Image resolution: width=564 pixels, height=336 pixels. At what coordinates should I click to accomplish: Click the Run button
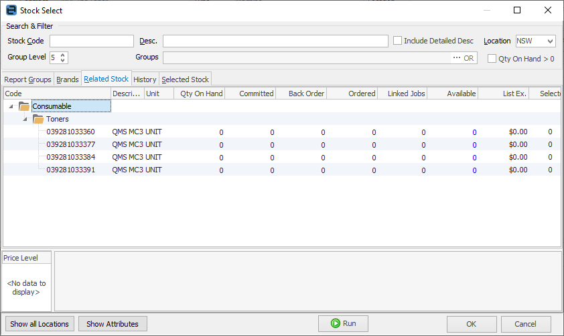click(x=343, y=323)
